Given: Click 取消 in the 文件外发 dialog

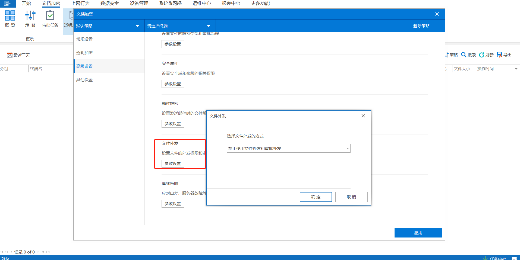Looking at the screenshot, I should (351, 197).
